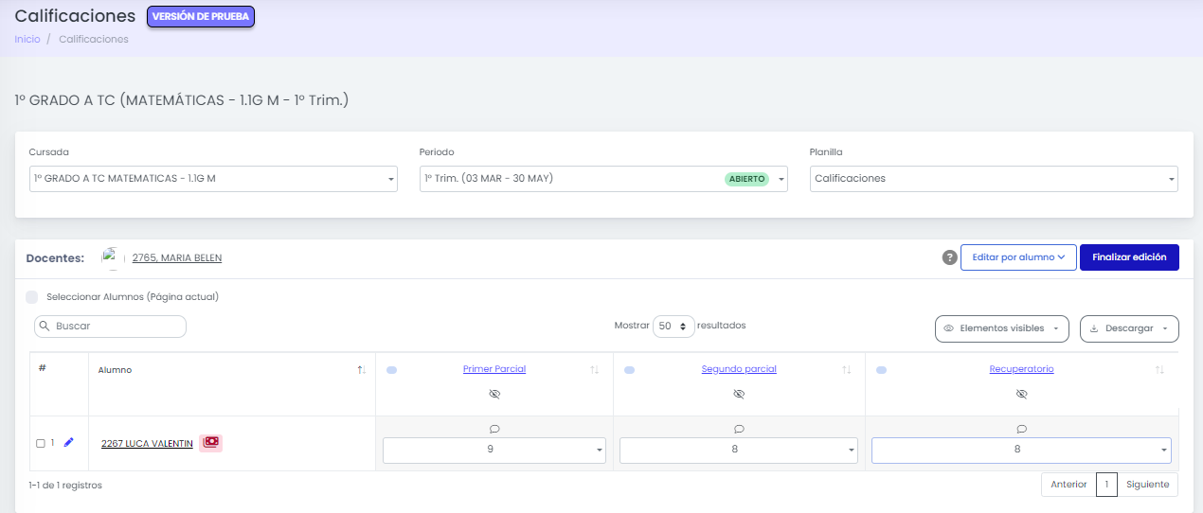Expand the Periodo dropdown
Image resolution: width=1203 pixels, height=513 pixels.
pos(603,178)
